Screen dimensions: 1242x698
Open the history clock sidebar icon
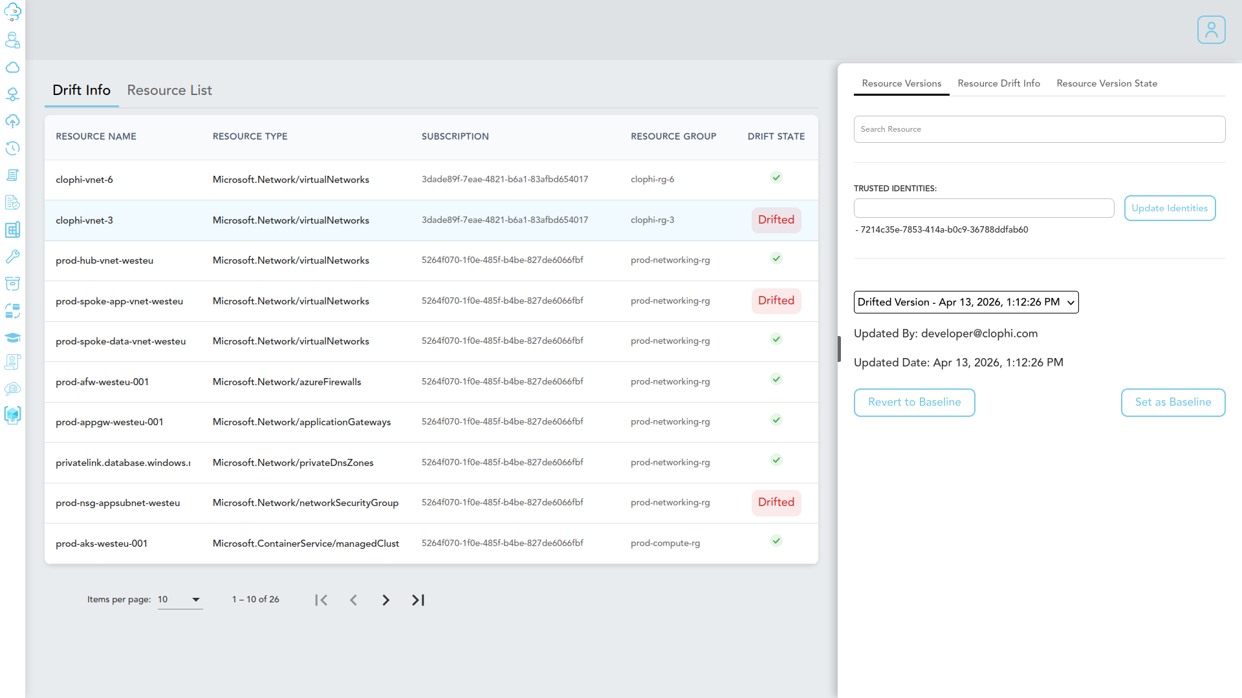coord(12,148)
